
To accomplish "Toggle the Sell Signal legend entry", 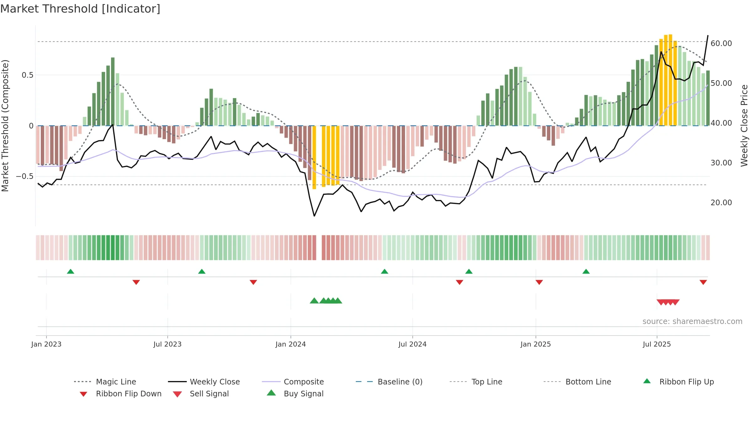I will 201,394.
